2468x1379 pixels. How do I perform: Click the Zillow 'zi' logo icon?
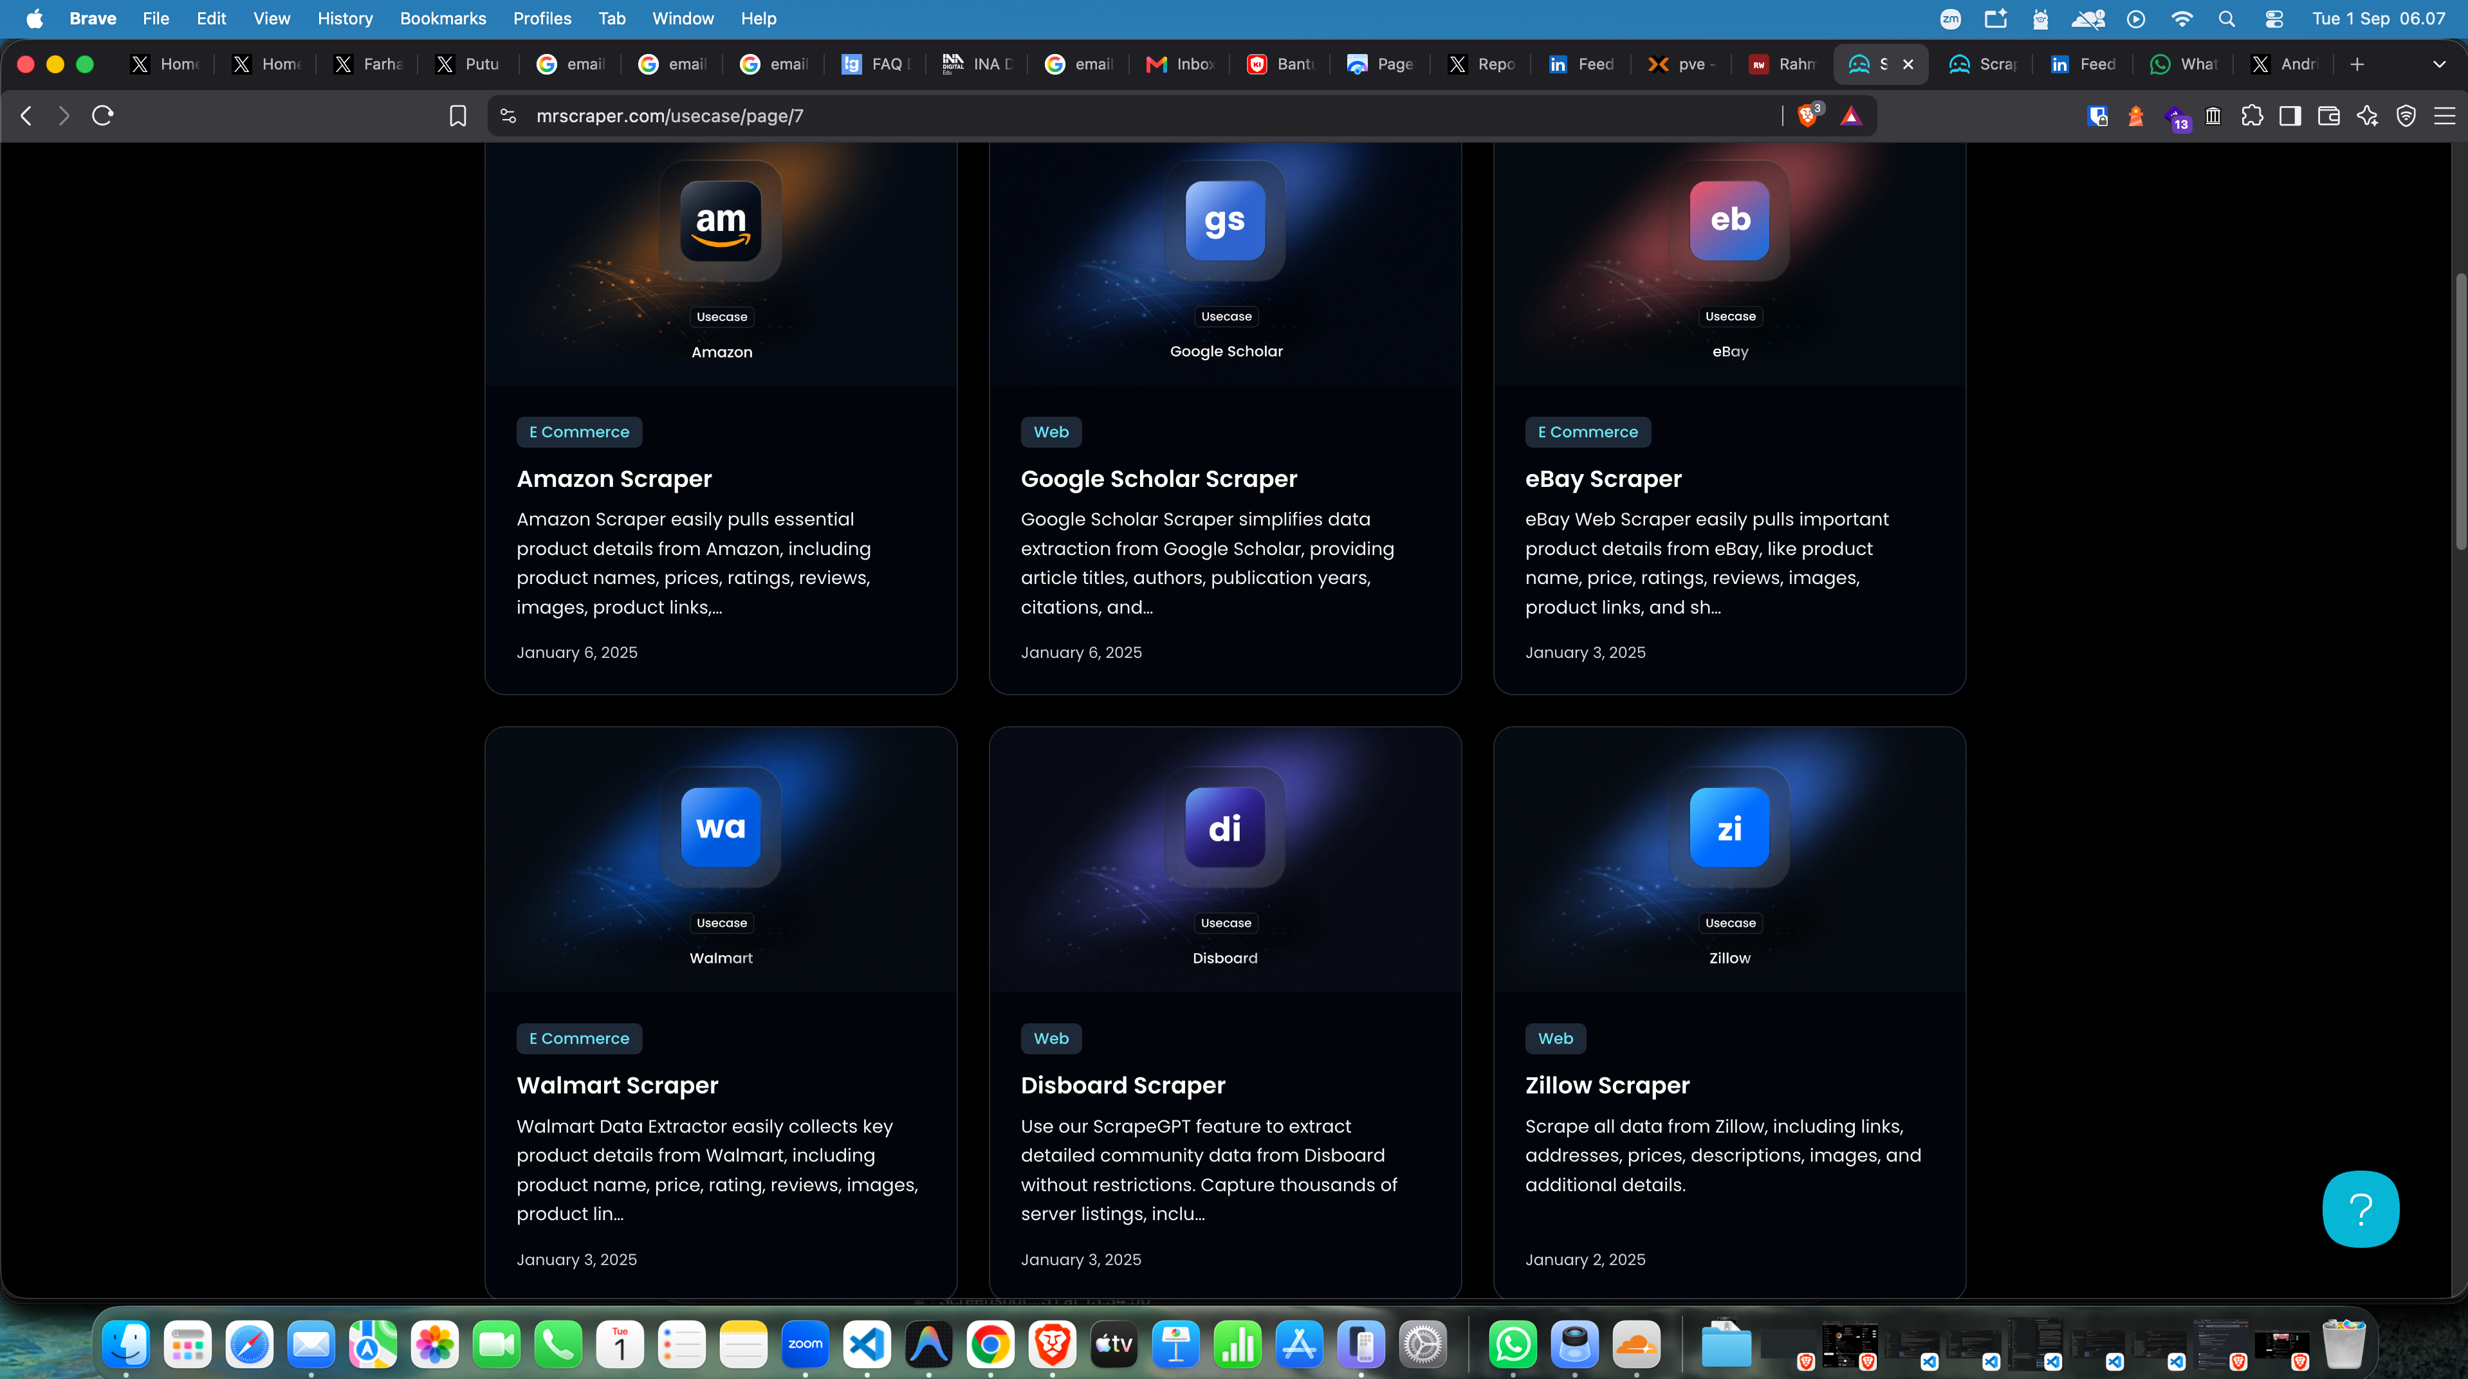[x=1729, y=826]
